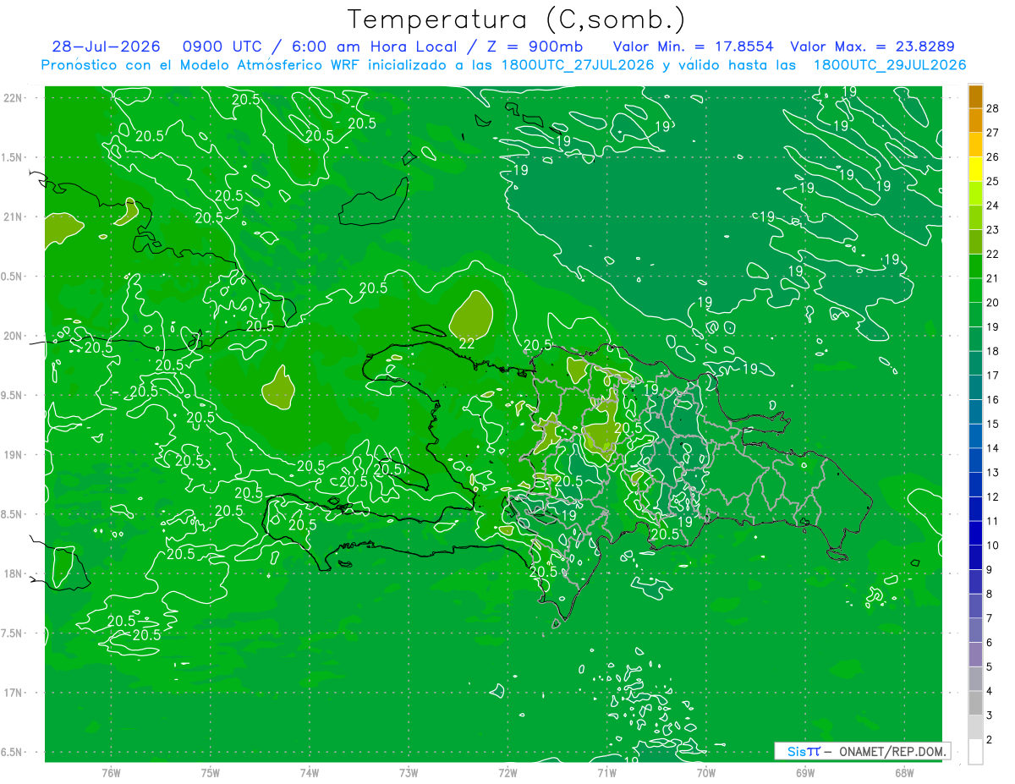The image size is (1015, 784).
Task: Click the dark blue legend swatch between 10 and 11
Action: point(975,533)
